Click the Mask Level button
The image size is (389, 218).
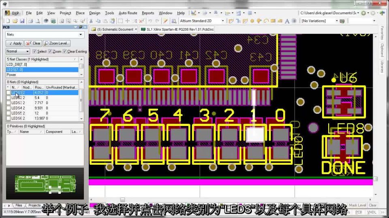[x=357, y=205]
